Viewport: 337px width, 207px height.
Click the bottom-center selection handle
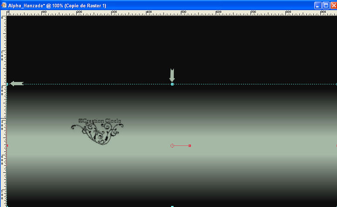(172, 206)
